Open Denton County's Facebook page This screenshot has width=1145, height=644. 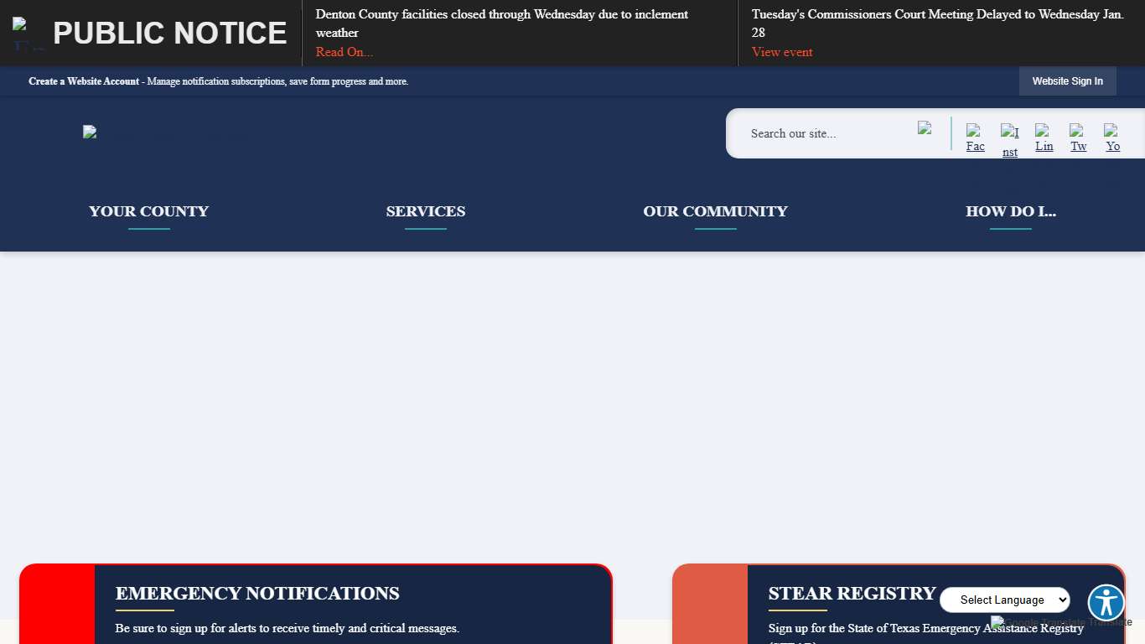[975, 137]
